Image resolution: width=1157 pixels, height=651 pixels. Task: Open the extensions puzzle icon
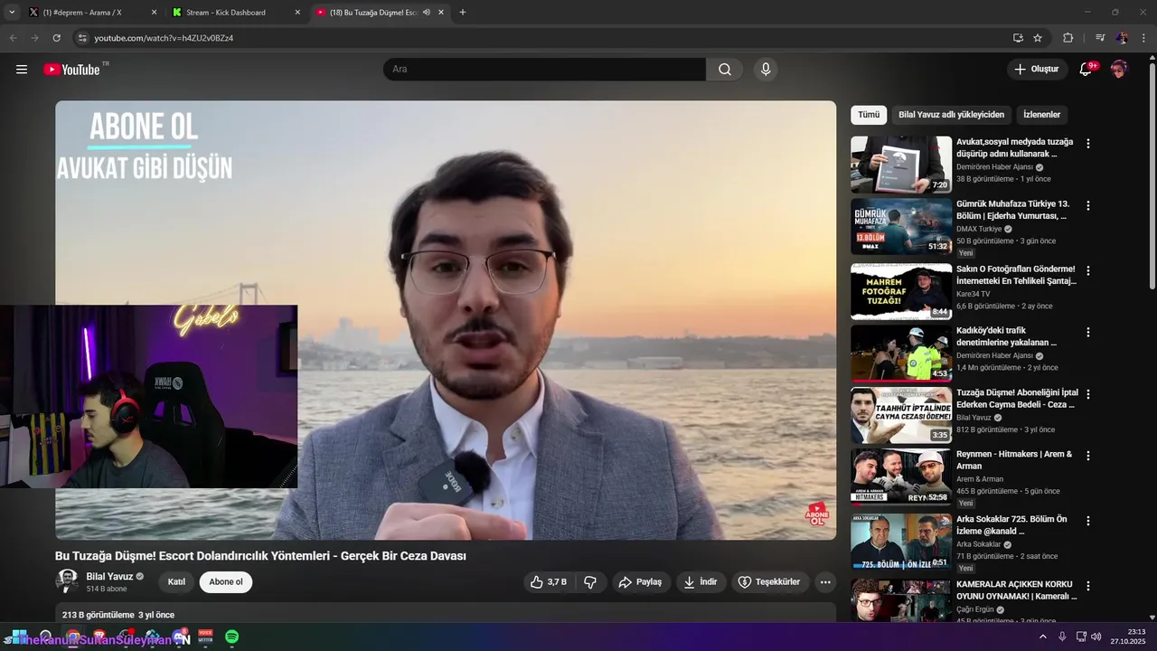(x=1068, y=38)
